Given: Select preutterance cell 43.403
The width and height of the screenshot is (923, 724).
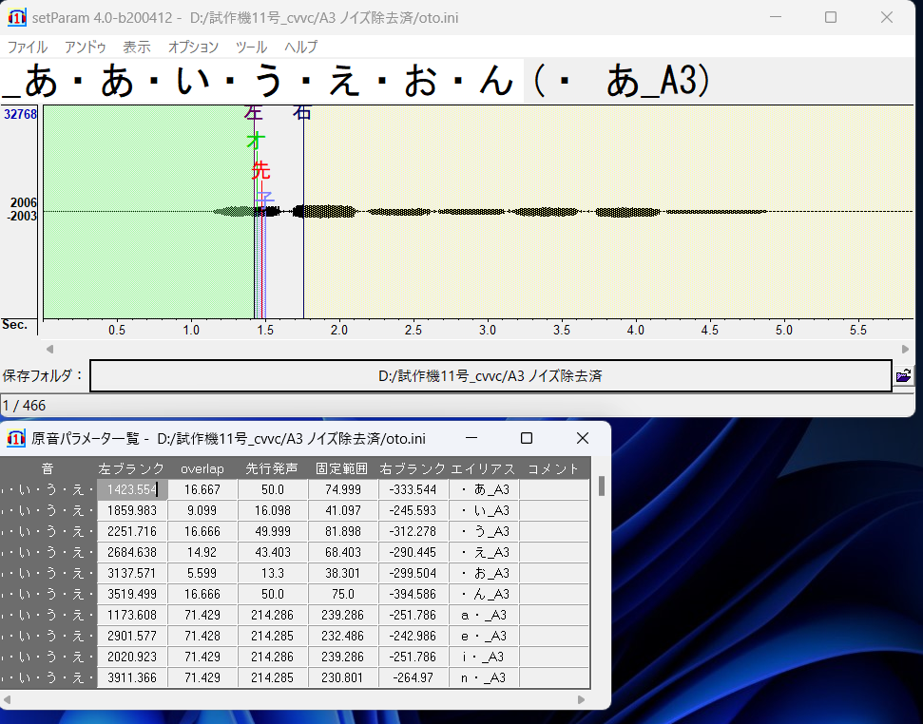Looking at the screenshot, I should 273,552.
